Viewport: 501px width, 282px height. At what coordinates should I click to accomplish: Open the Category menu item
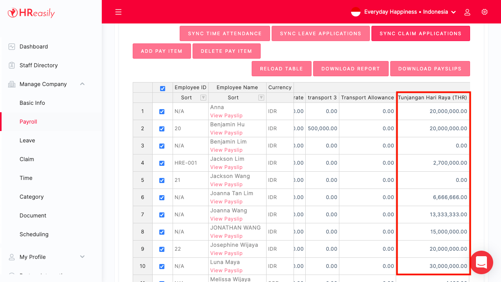(x=32, y=197)
